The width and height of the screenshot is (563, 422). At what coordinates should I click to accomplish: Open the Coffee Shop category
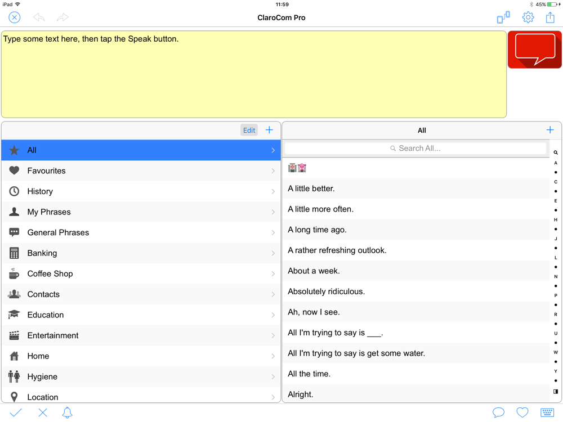[x=141, y=273]
